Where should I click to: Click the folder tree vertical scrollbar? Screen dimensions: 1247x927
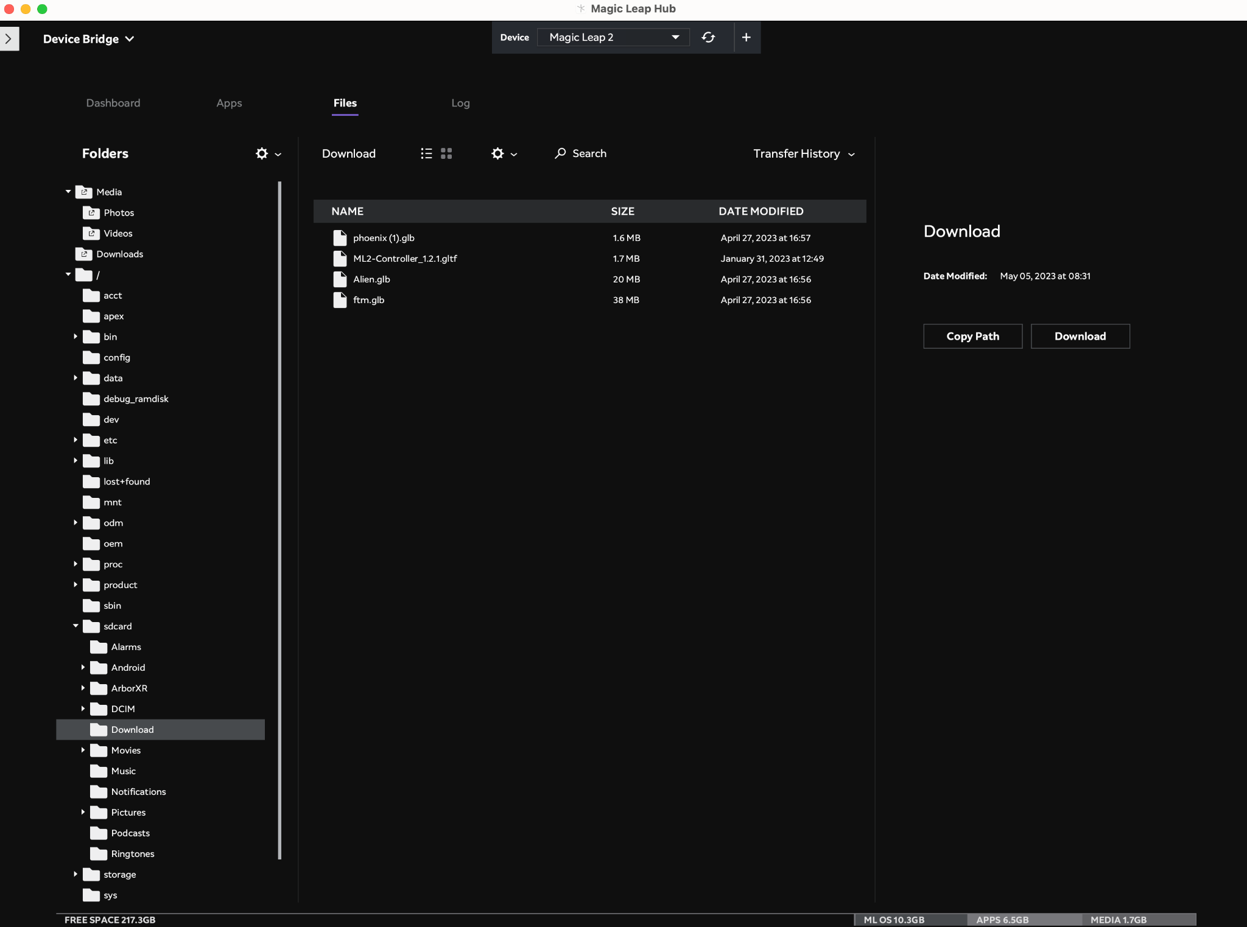pyautogui.click(x=280, y=520)
